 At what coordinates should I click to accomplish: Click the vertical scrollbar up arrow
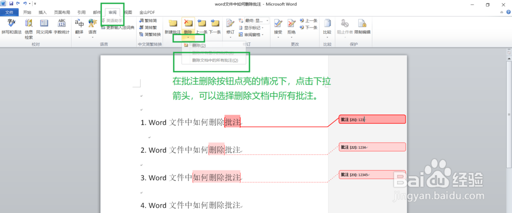[x=509, y=58]
